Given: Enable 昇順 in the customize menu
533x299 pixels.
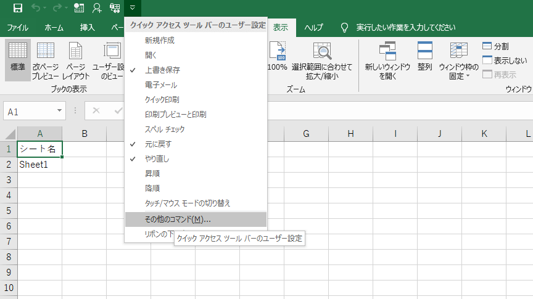Looking at the screenshot, I should click(x=196, y=174).
